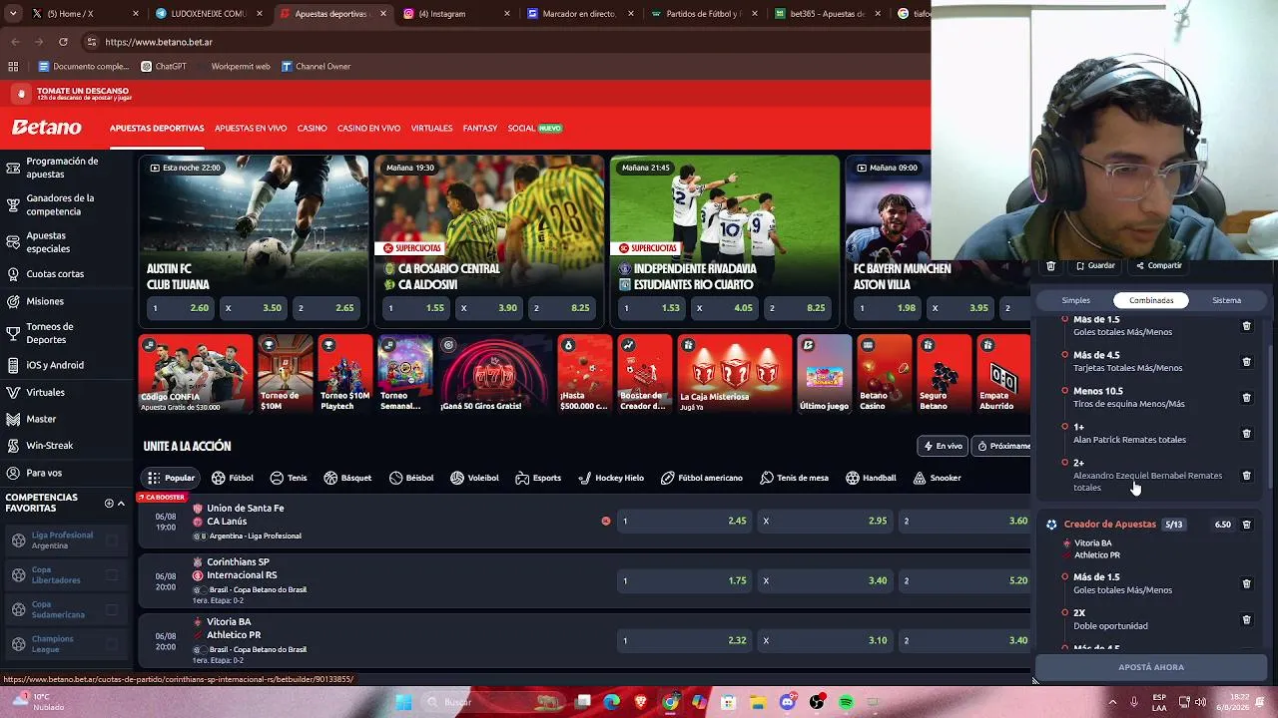Select the Tenis de mesa filter
The height and width of the screenshot is (718, 1278).
pyautogui.click(x=795, y=478)
